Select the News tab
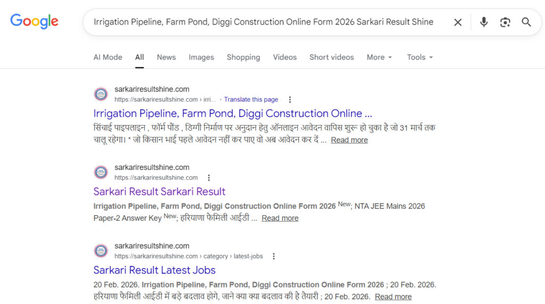Image resolution: width=545 pixels, height=304 pixels. tap(166, 57)
